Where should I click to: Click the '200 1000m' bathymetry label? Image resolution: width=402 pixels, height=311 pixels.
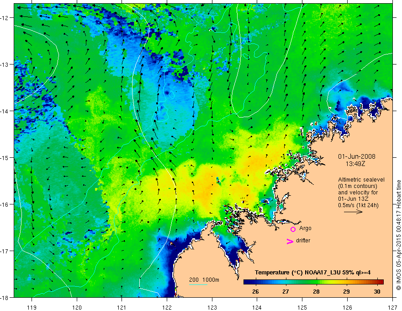pyautogui.click(x=204, y=280)
